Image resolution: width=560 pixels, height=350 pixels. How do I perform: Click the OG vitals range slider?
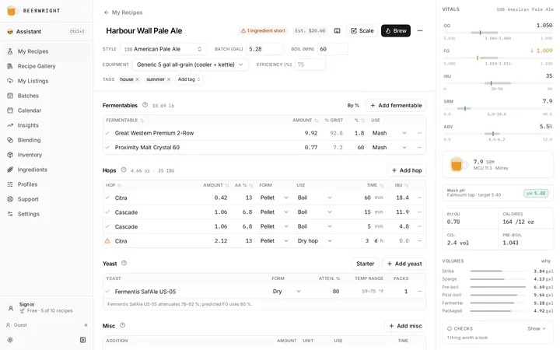pos(498,33)
